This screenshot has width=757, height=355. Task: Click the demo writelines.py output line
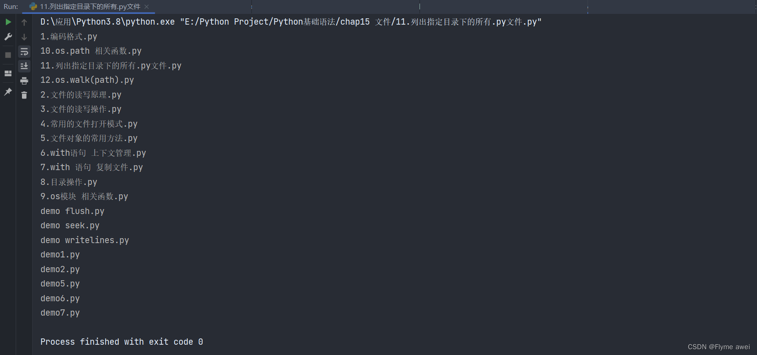pos(85,240)
